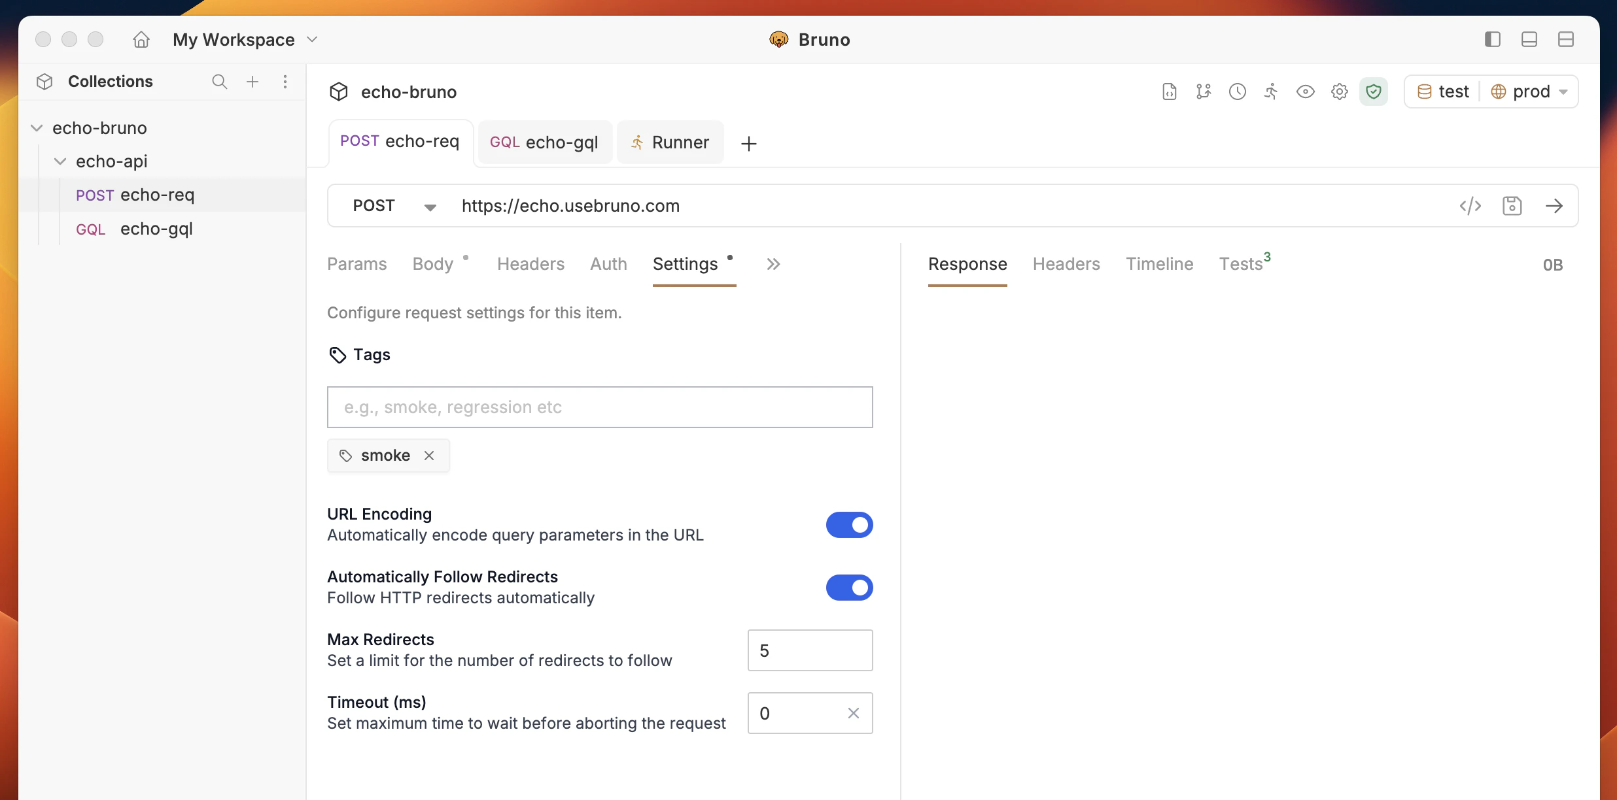Turn off Automatically Follow Redirects
This screenshot has width=1617, height=800.
click(x=849, y=588)
